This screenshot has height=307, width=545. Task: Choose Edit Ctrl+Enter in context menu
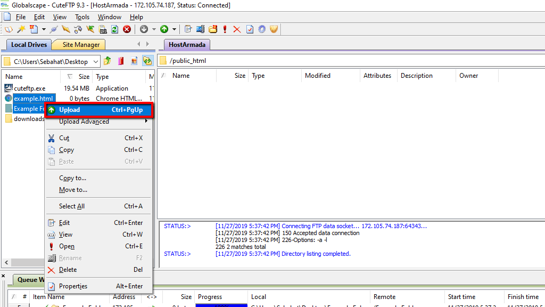tap(99, 223)
